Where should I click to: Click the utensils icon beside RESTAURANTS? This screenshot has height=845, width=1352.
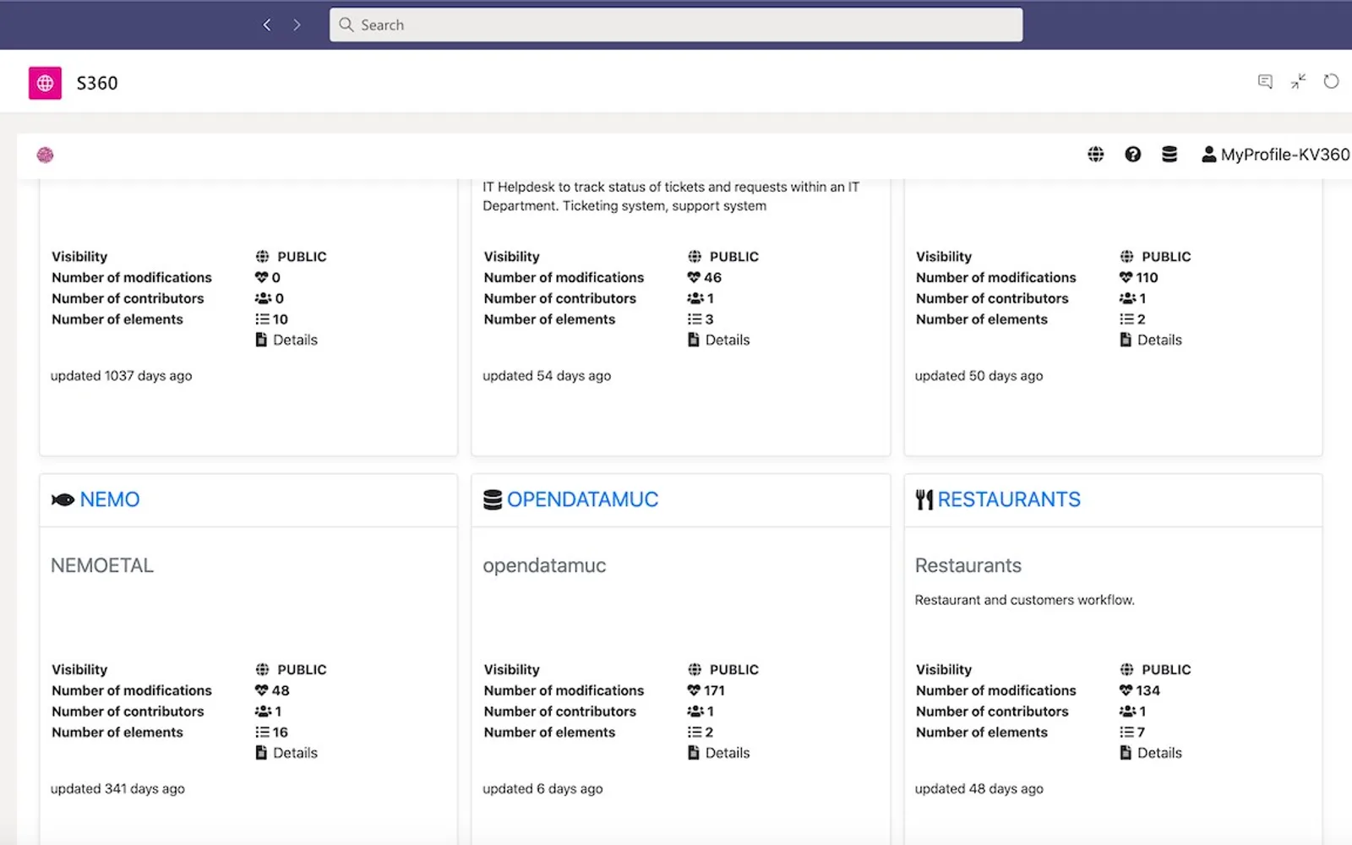tap(924, 499)
